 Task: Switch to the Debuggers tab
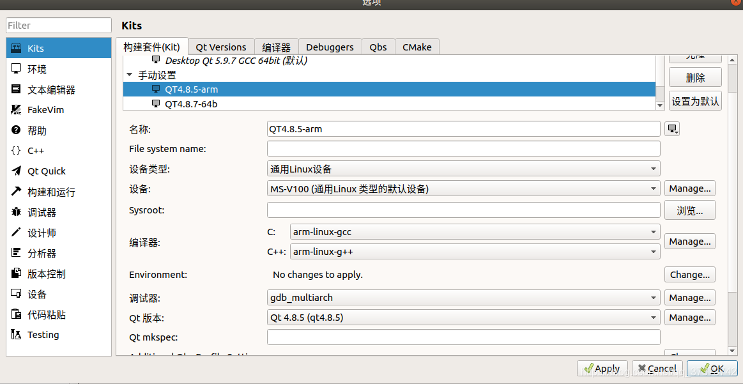pyautogui.click(x=330, y=47)
